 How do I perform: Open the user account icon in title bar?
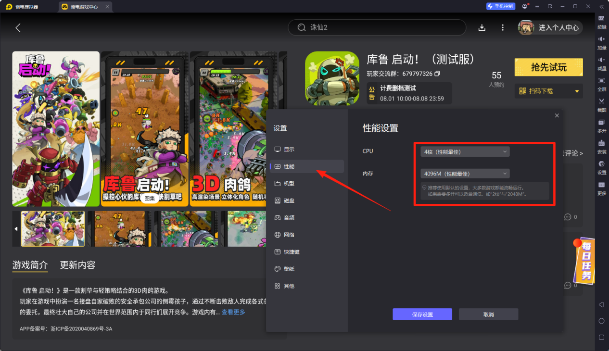pyautogui.click(x=525, y=6)
